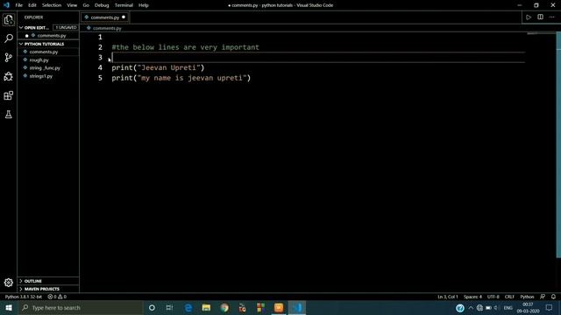Open the Selection menu
This screenshot has height=315, width=561.
click(52, 5)
